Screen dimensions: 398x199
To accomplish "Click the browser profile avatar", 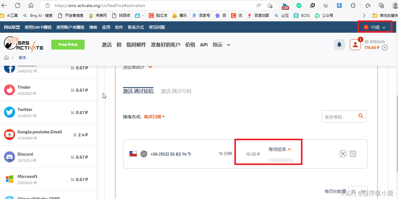I will (x=395, y=6).
